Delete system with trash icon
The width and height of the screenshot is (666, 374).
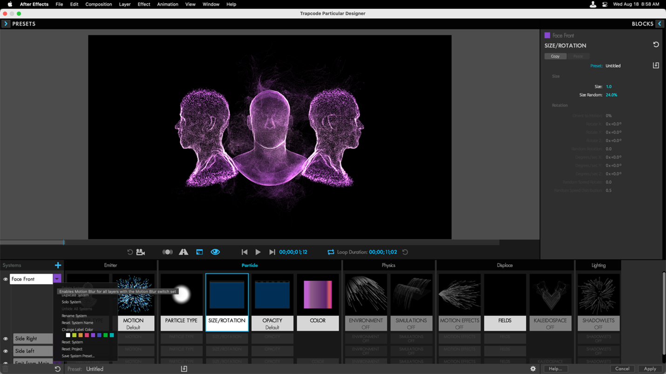tap(5, 369)
